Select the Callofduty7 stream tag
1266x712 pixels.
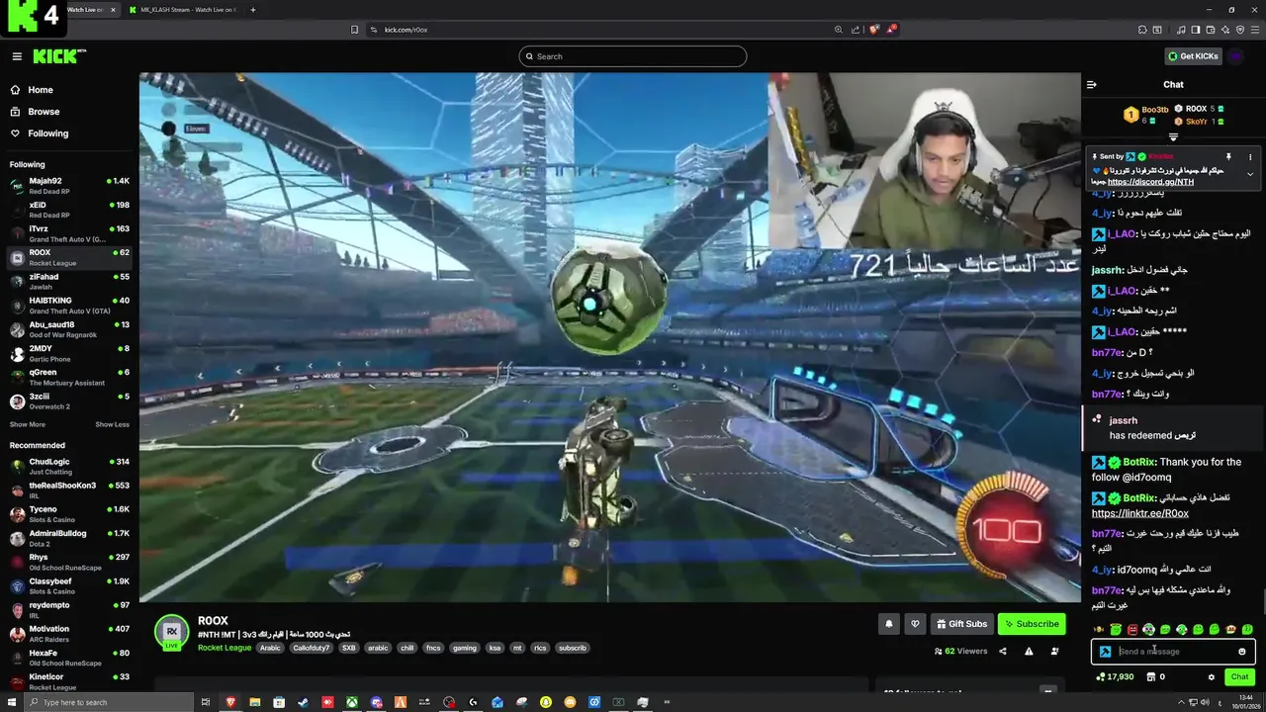pos(311,648)
